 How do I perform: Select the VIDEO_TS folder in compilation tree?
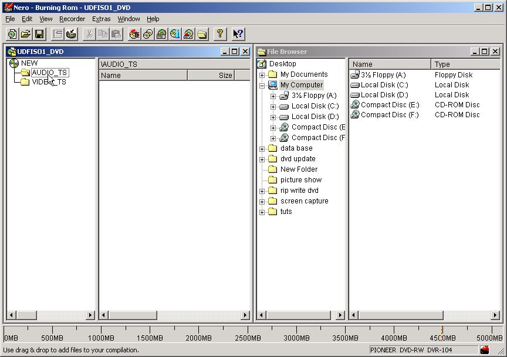pos(49,82)
